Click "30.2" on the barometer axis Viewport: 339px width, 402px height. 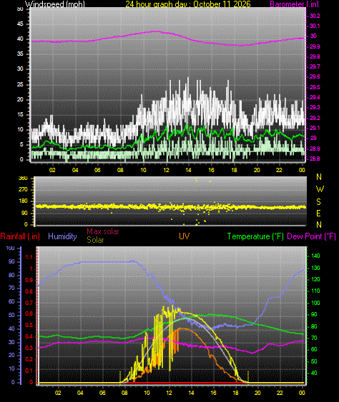click(315, 16)
